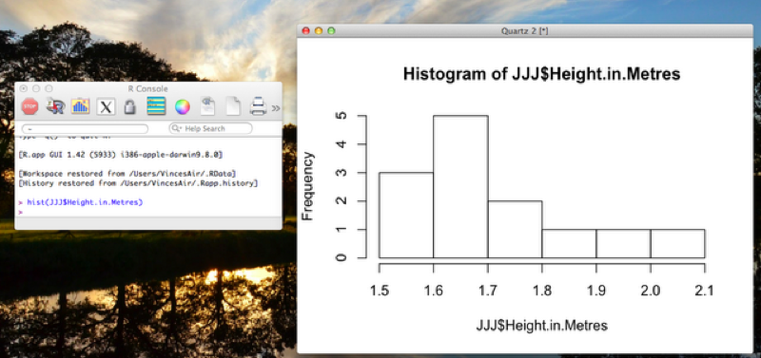Viewport: 761px width, 358px height.
Task: Click the tallest histogram bar at 1.6
Action: coord(460,186)
